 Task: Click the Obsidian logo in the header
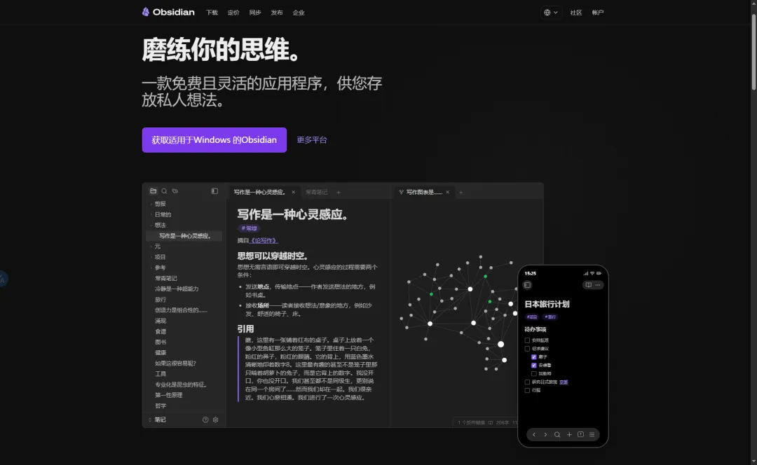click(x=168, y=12)
